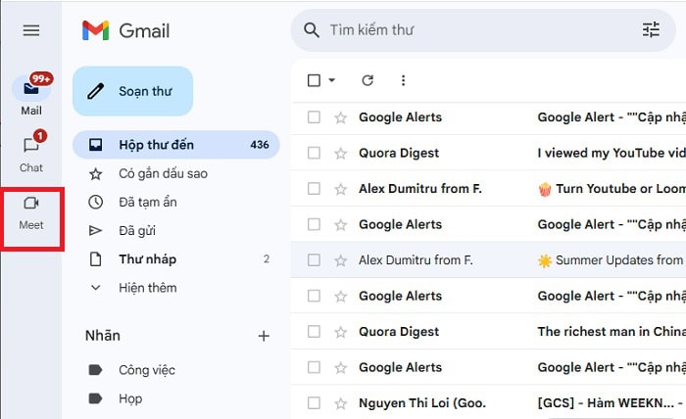
Task: Open the Công việc label
Action: [147, 370]
